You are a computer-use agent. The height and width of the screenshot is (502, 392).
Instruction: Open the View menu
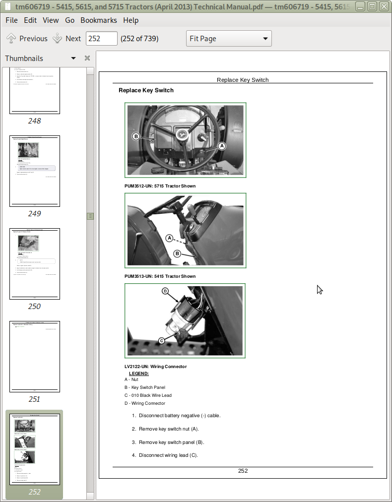tap(51, 20)
